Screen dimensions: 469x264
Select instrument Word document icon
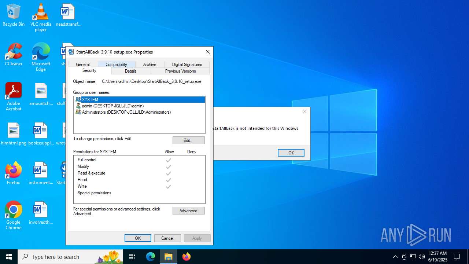click(41, 173)
